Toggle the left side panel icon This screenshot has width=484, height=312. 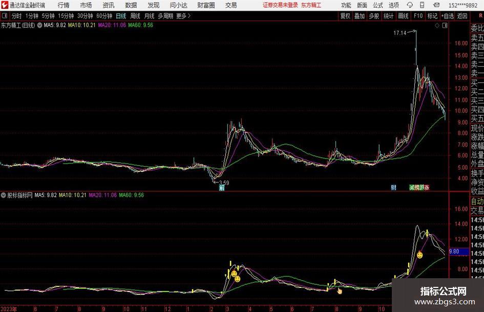pyautogui.click(x=5, y=16)
